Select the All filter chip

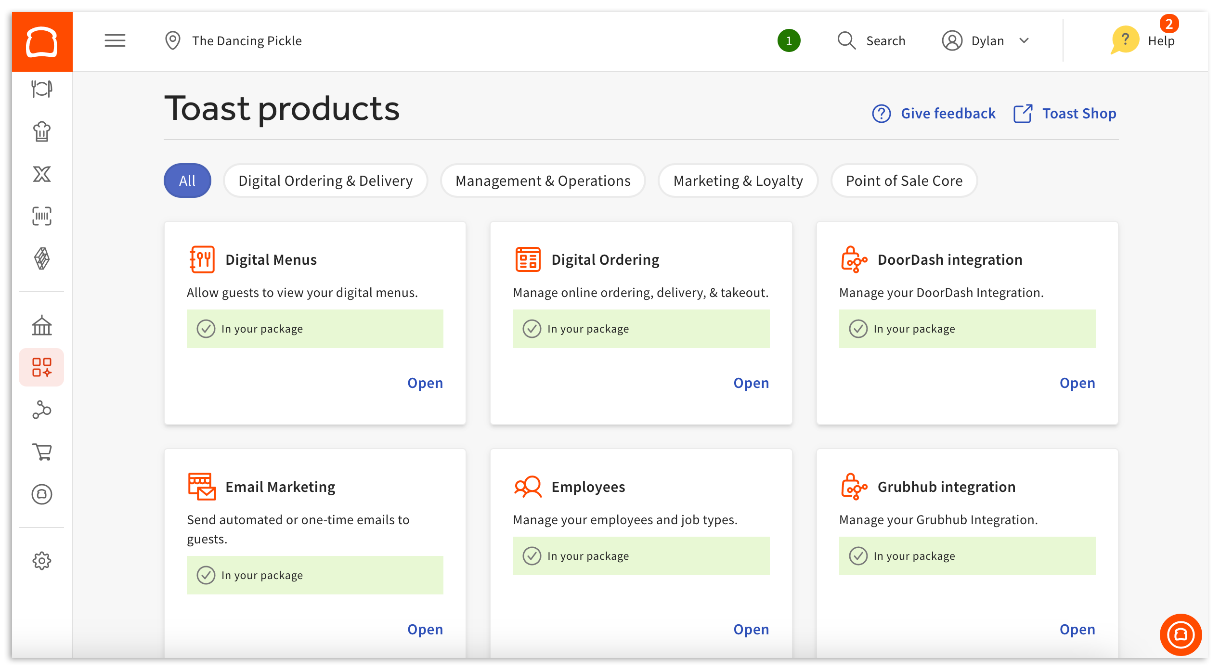pyautogui.click(x=187, y=181)
